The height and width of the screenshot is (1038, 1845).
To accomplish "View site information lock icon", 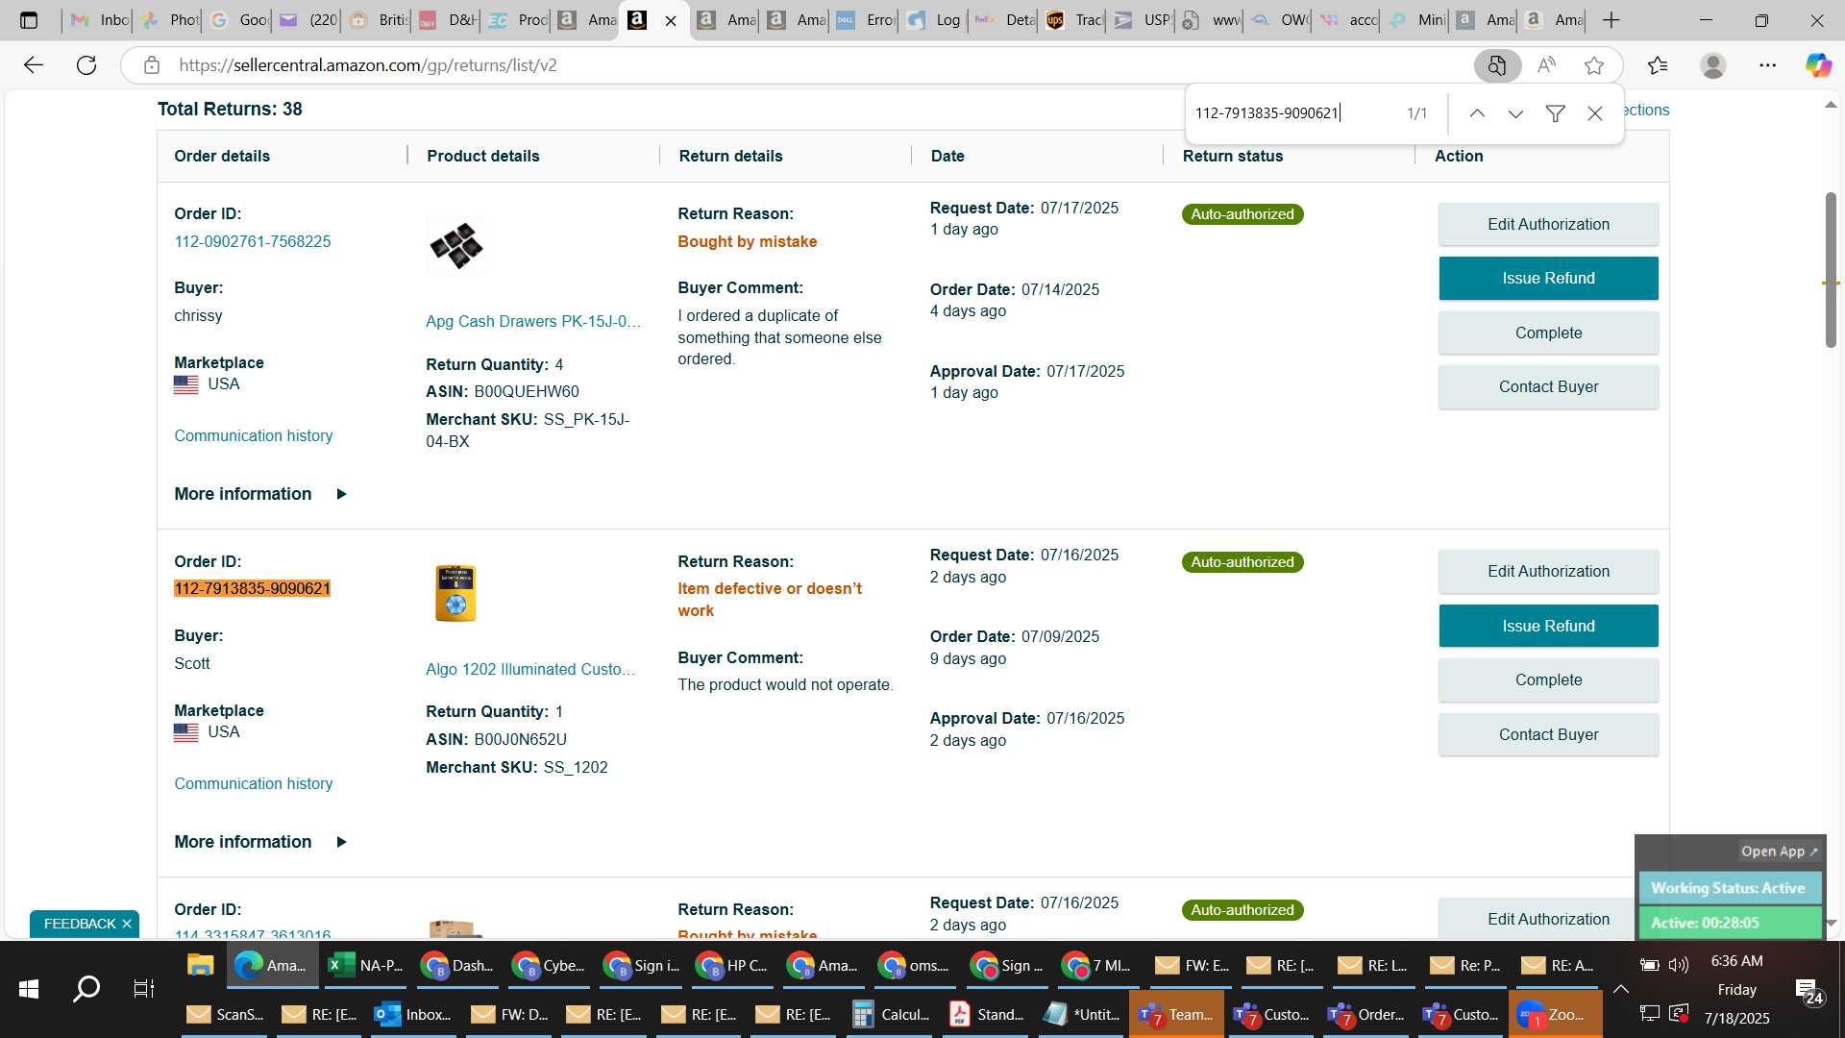I will tap(151, 65).
